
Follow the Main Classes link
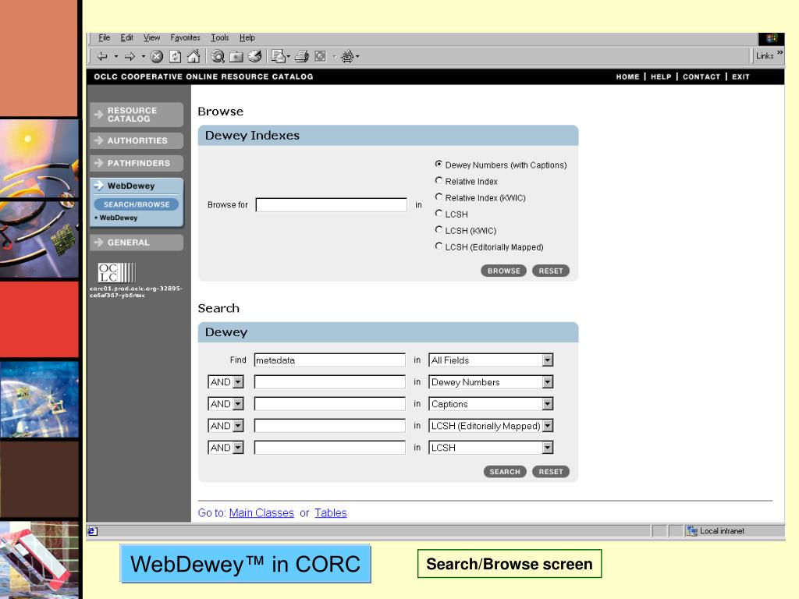pos(261,513)
